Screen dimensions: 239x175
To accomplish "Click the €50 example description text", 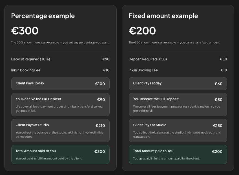I will pos(174,42).
